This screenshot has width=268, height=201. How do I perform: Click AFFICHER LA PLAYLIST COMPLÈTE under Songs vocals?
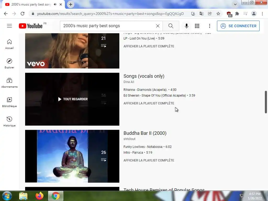tap(149, 103)
